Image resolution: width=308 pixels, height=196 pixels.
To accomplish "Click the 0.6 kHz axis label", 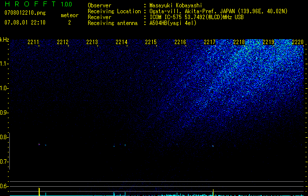I will [4, 186].
